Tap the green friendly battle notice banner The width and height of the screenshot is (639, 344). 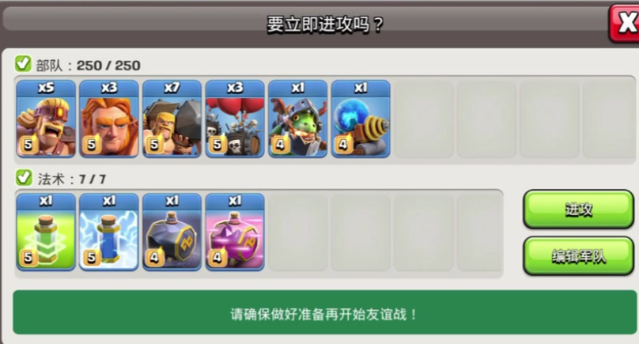(x=325, y=312)
